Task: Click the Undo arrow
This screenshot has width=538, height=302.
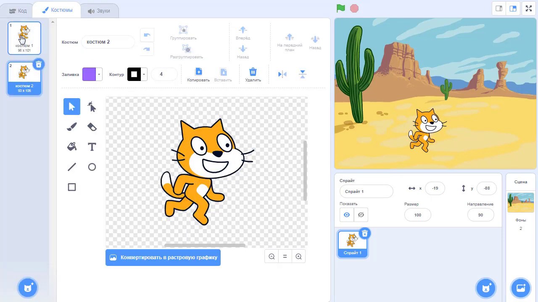Action: tap(147, 35)
